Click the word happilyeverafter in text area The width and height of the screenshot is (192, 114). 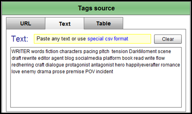click(143, 65)
